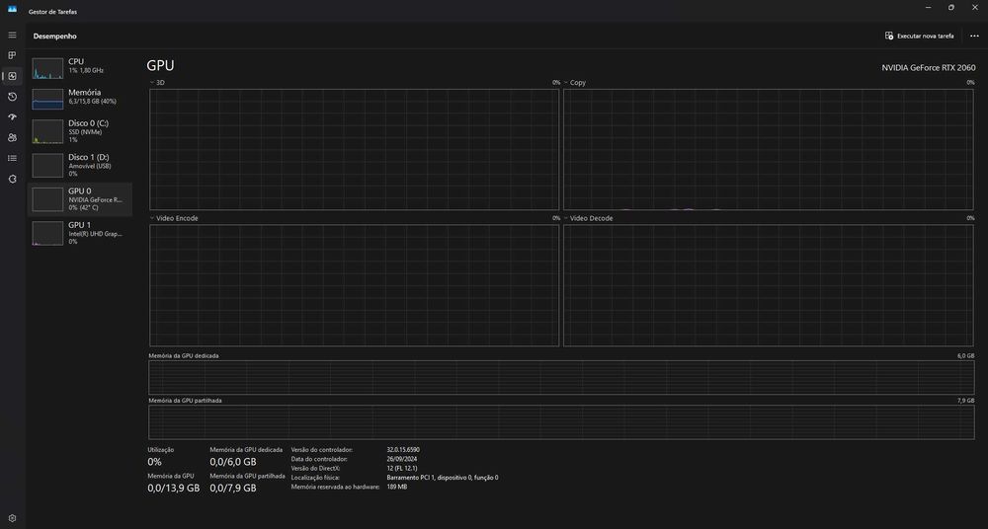Open App history page icon
The height and width of the screenshot is (529, 988).
(12, 97)
